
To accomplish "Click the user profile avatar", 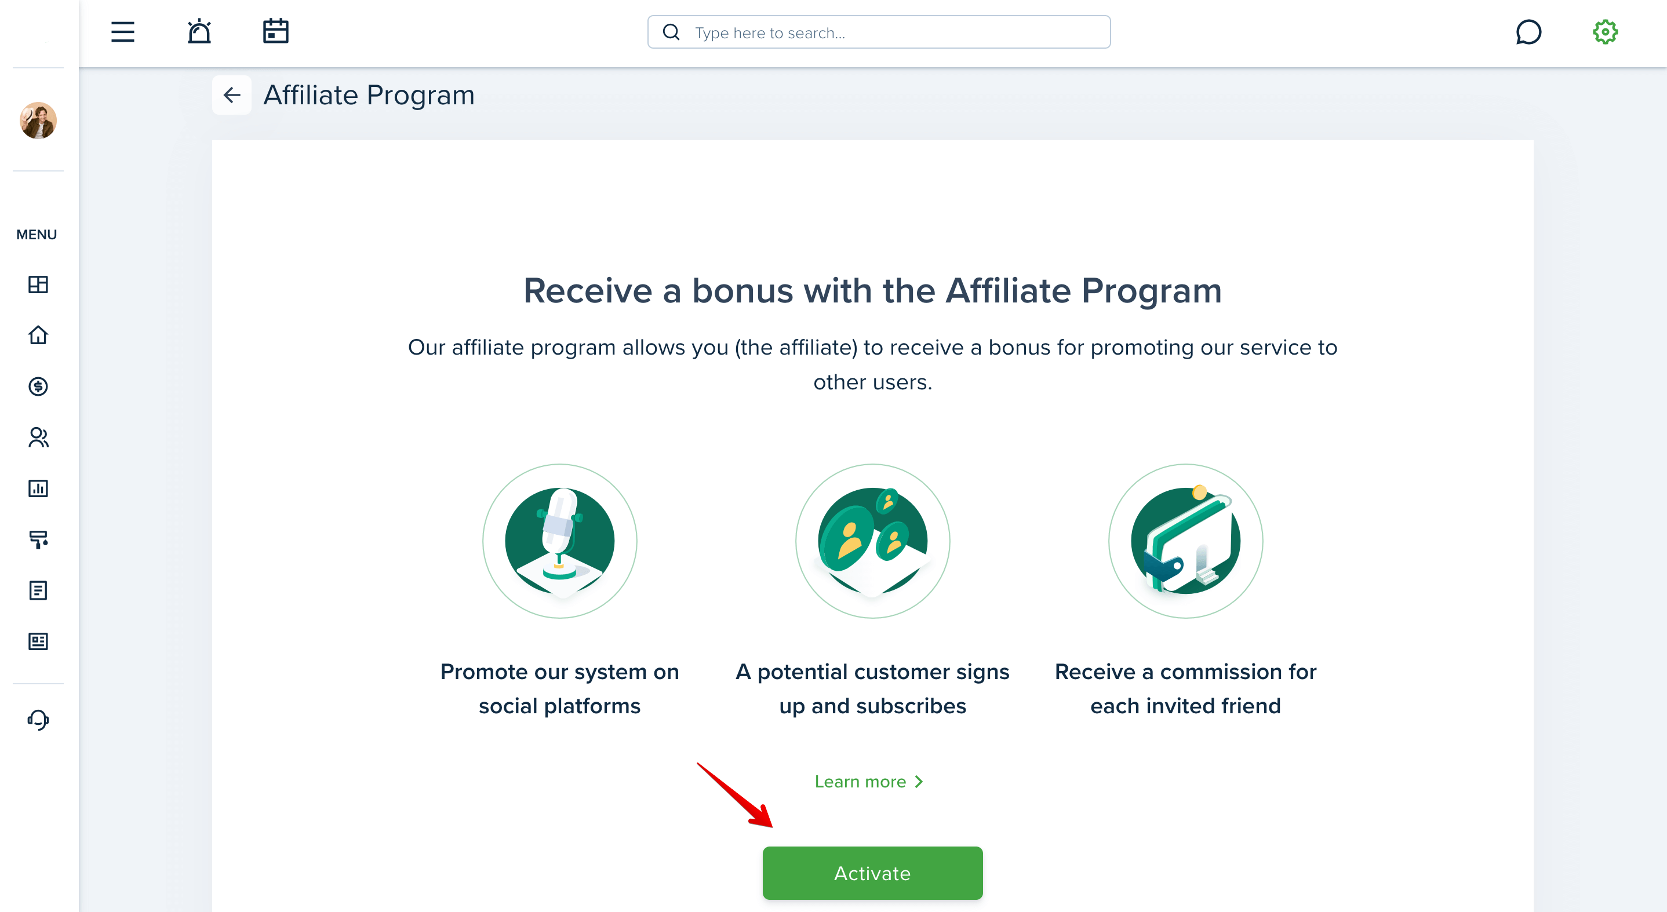I will click(x=38, y=121).
